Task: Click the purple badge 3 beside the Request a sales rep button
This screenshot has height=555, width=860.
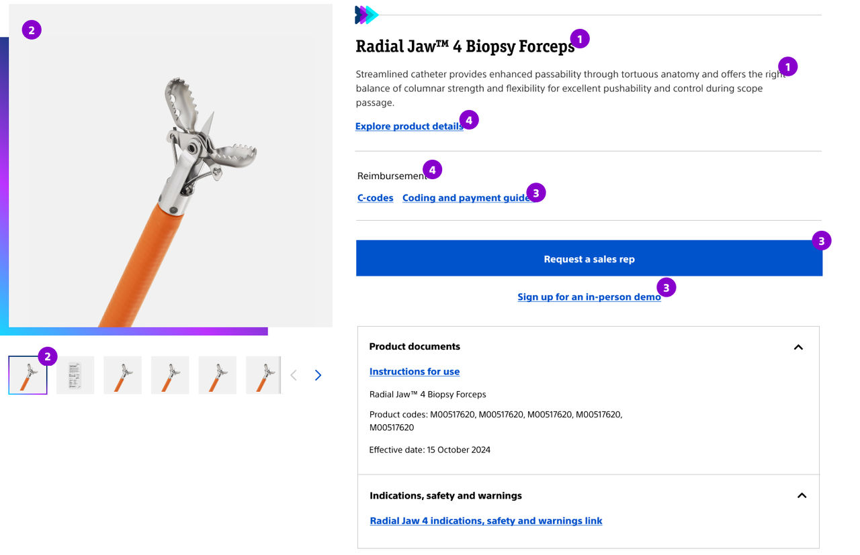Action: pos(822,240)
